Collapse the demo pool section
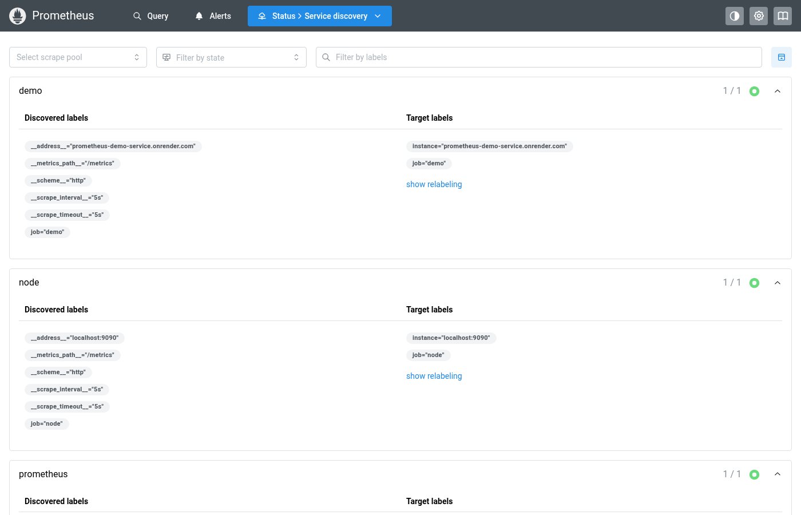 pyautogui.click(x=778, y=91)
